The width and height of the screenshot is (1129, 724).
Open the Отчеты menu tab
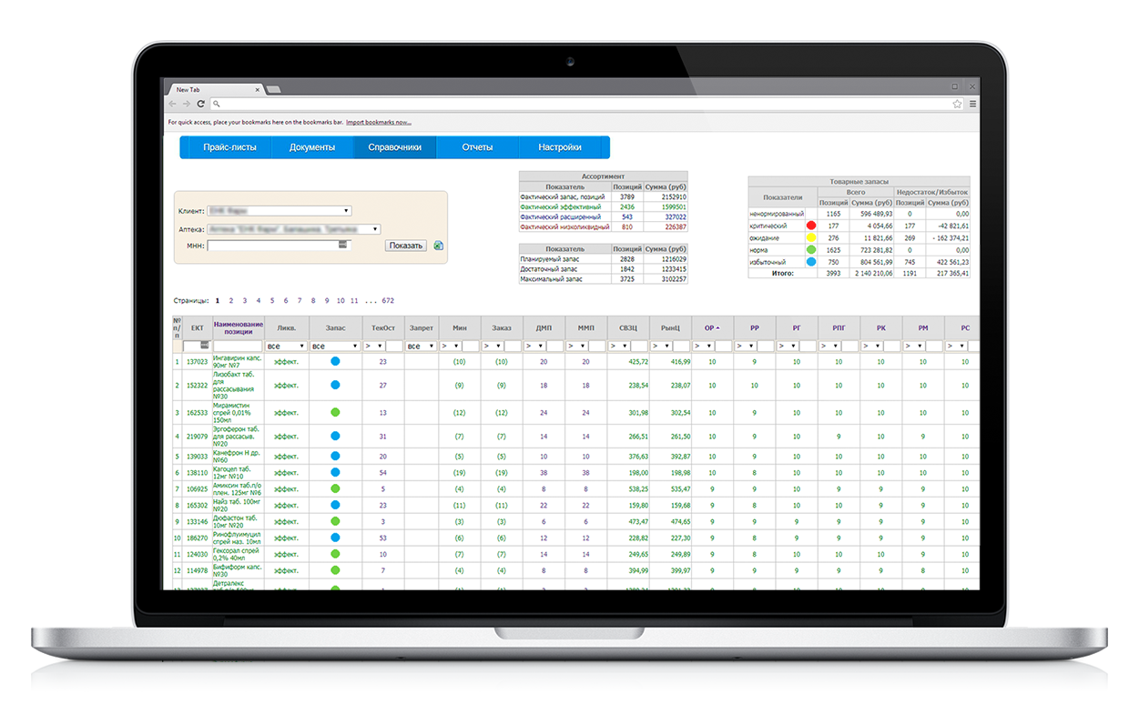477,147
